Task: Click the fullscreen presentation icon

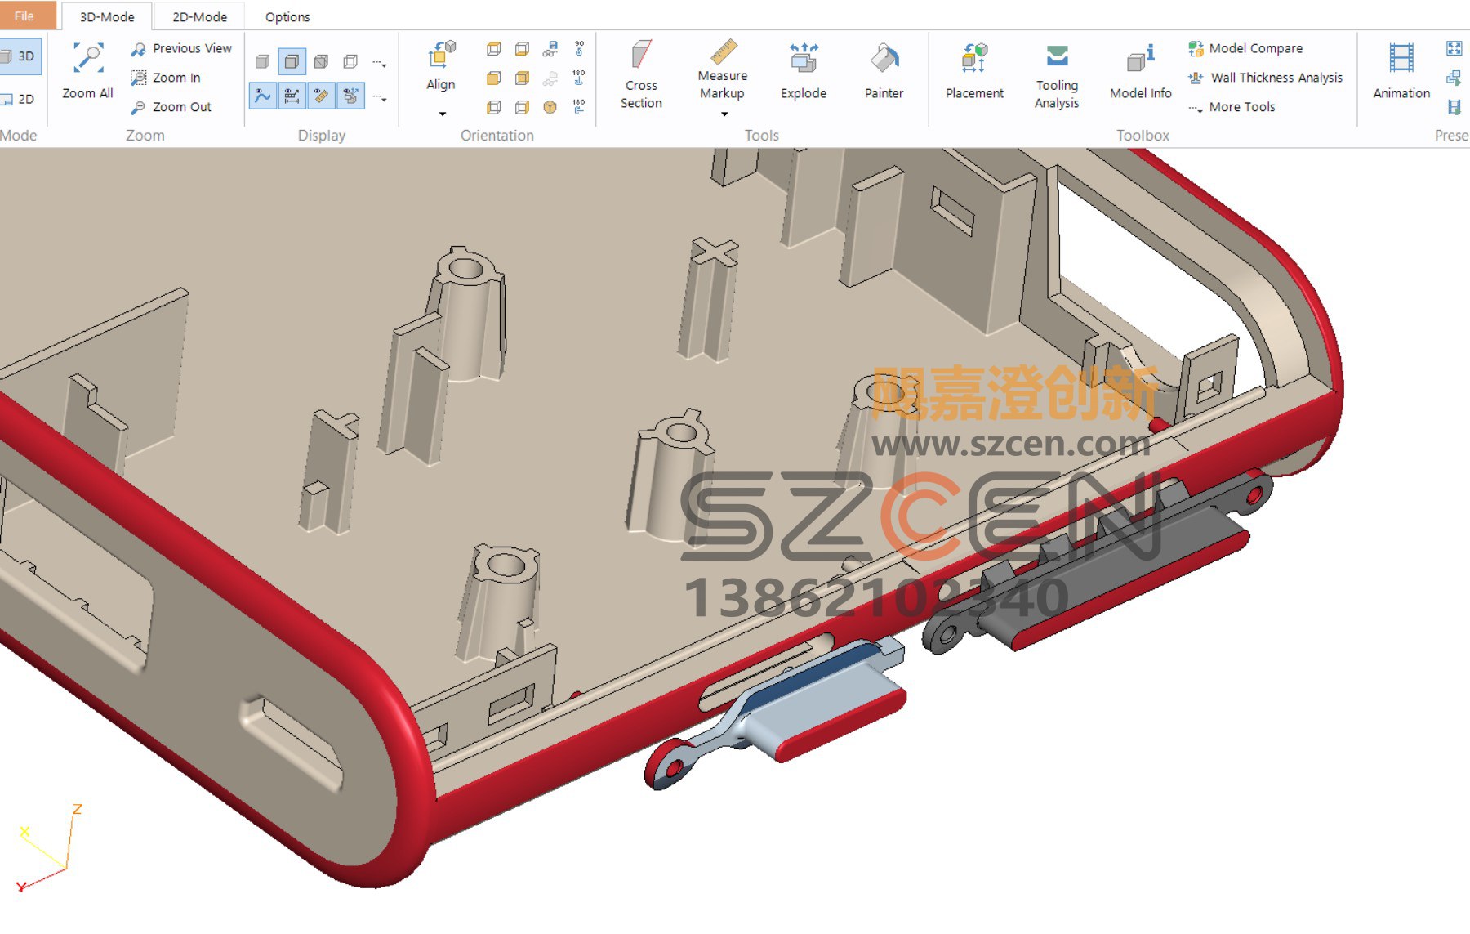Action: (1454, 48)
